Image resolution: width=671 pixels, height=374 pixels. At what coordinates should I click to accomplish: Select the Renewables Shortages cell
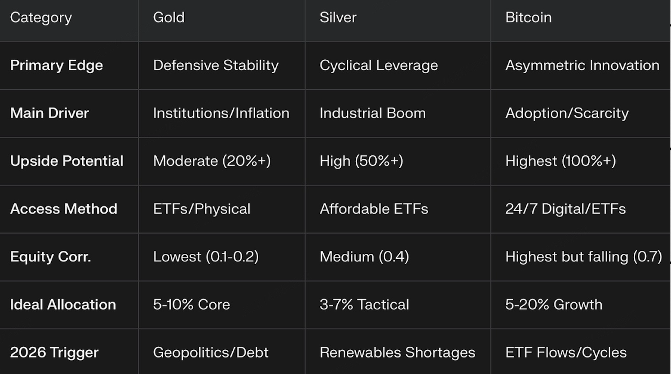point(397,352)
